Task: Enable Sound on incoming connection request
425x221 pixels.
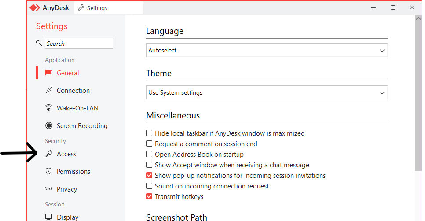Action: tap(149, 186)
